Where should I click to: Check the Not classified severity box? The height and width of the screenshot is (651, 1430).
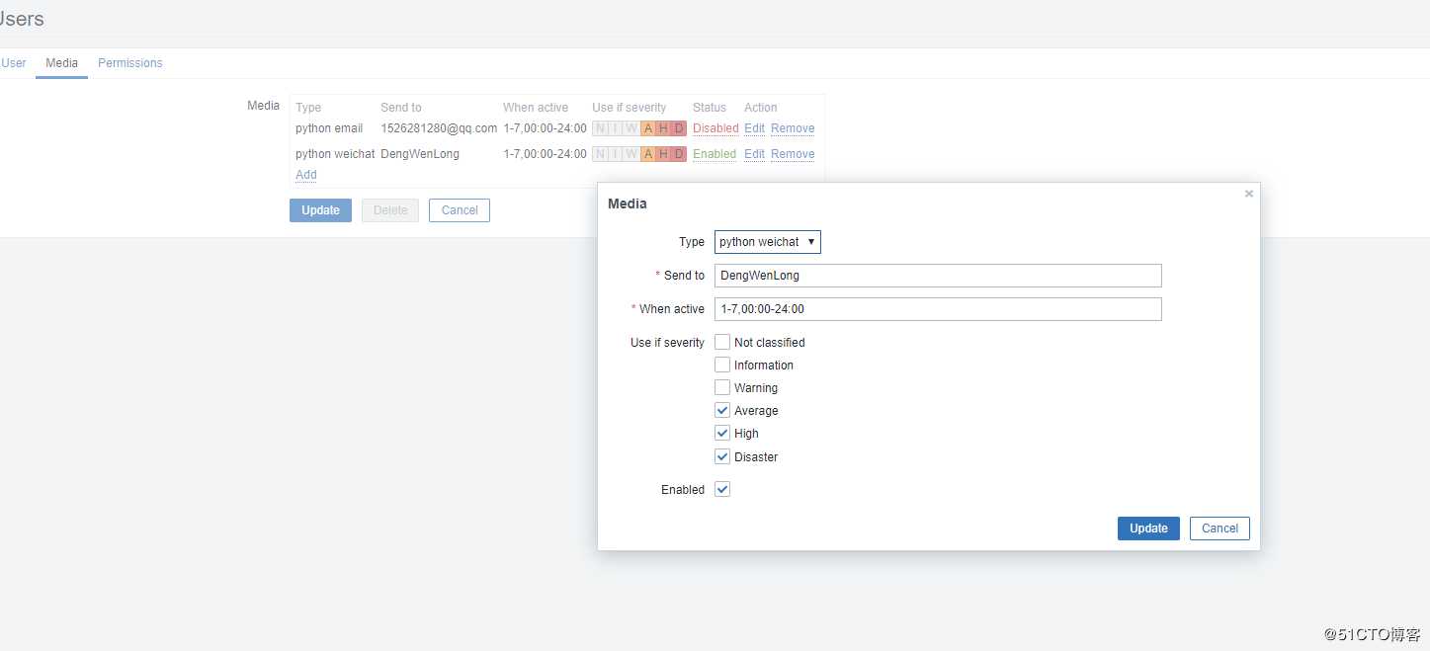(722, 342)
